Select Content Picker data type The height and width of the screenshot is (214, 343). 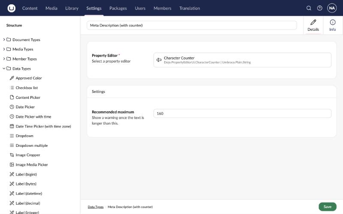[x=28, y=97]
